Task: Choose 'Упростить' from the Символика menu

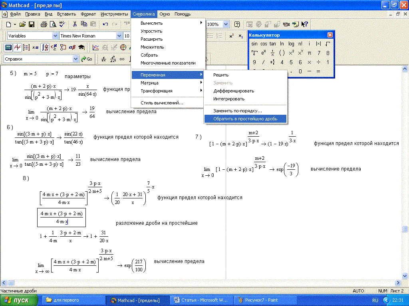Action: (151, 31)
